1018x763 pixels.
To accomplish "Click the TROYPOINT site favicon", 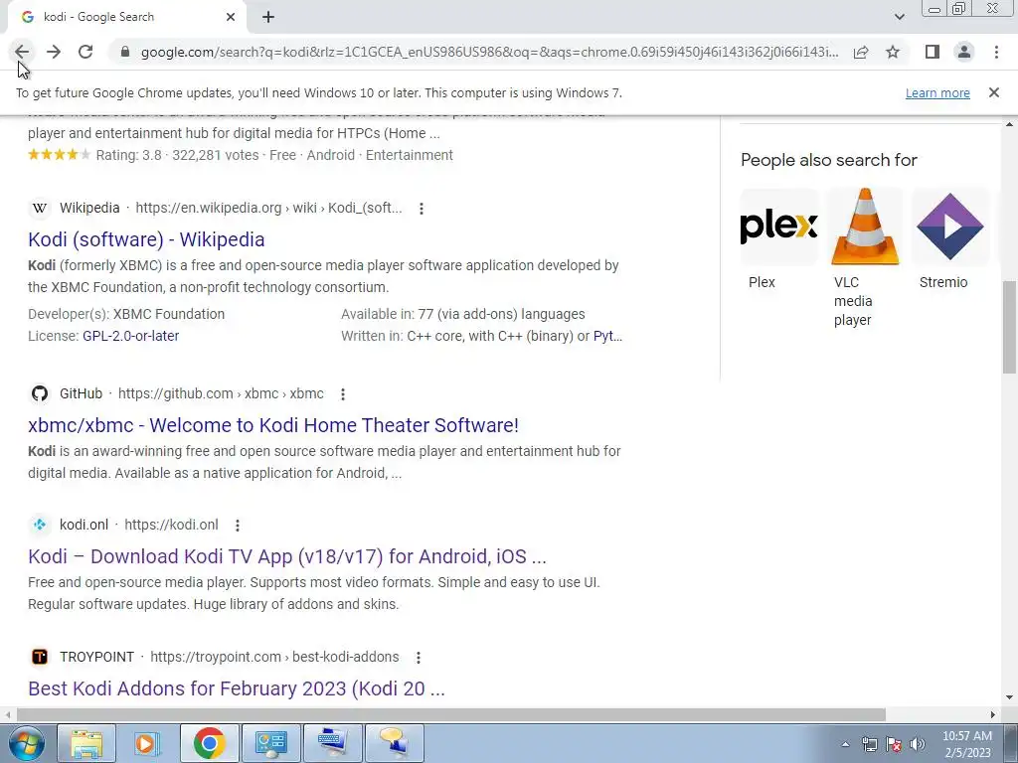I will point(40,657).
